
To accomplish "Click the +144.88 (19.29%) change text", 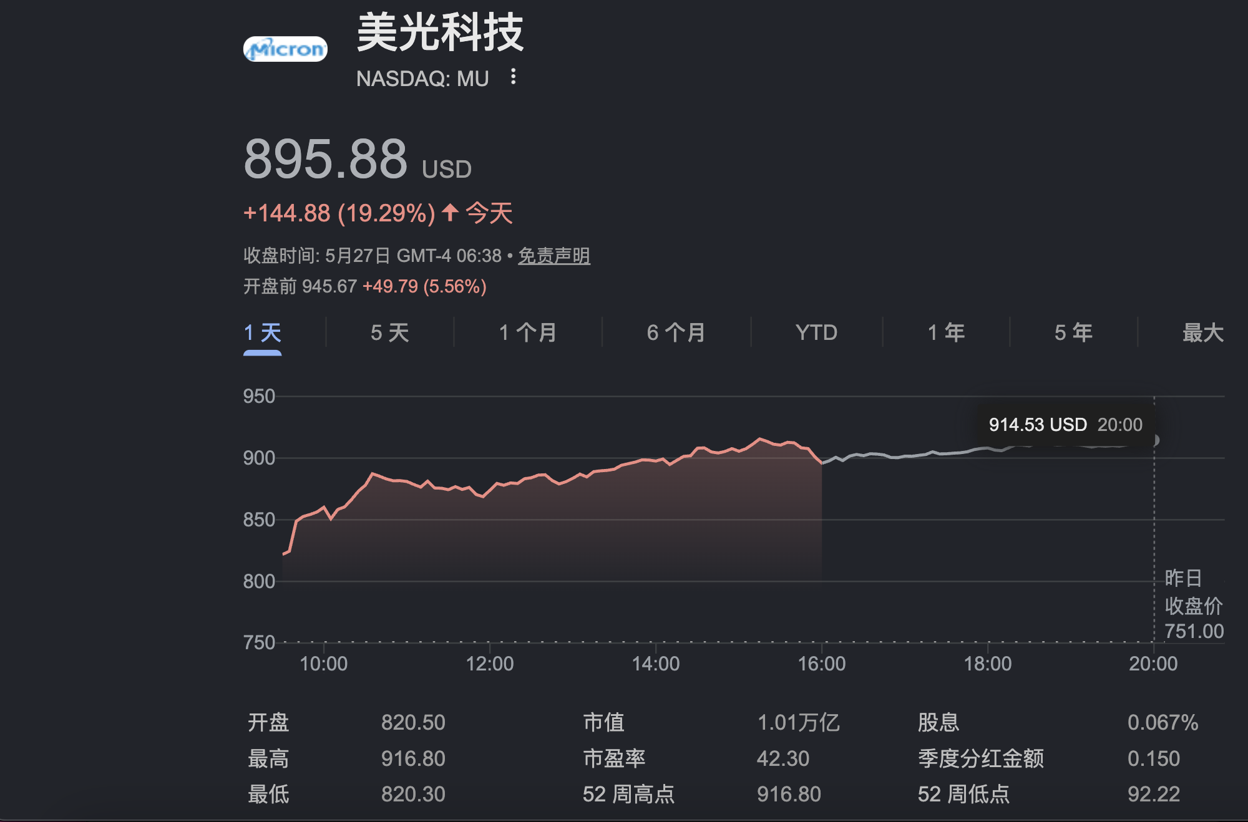I will (339, 213).
